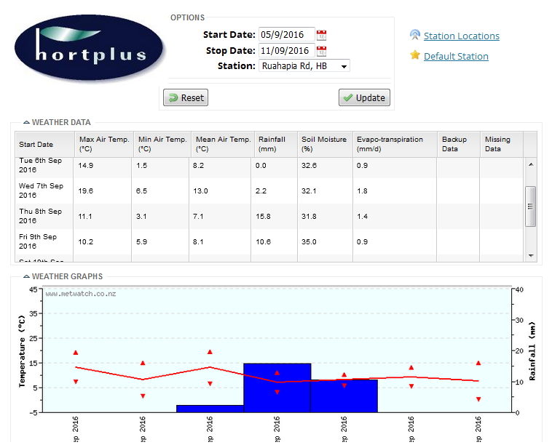Click the Default Station star icon
The image size is (552, 445).
(x=415, y=55)
